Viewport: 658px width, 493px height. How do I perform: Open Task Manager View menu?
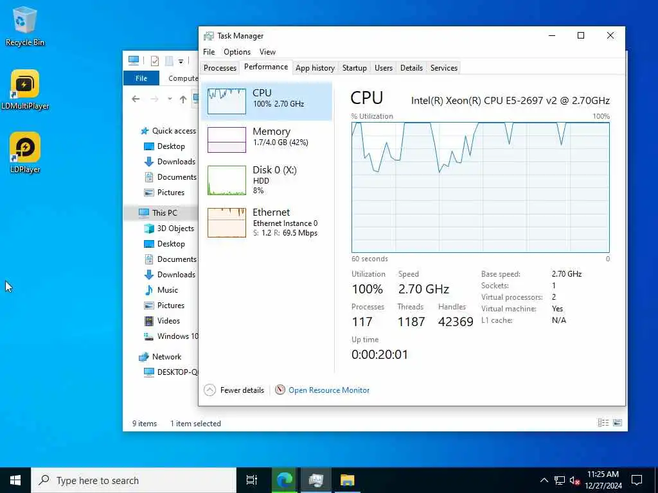click(267, 51)
